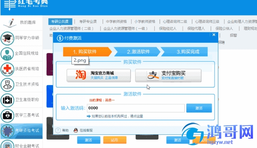Image resolution: width=257 pixels, height=148 pixels.
Task: Select the 卫生技术资格 nurse icon
Action: pyautogui.click(x=7, y=85)
